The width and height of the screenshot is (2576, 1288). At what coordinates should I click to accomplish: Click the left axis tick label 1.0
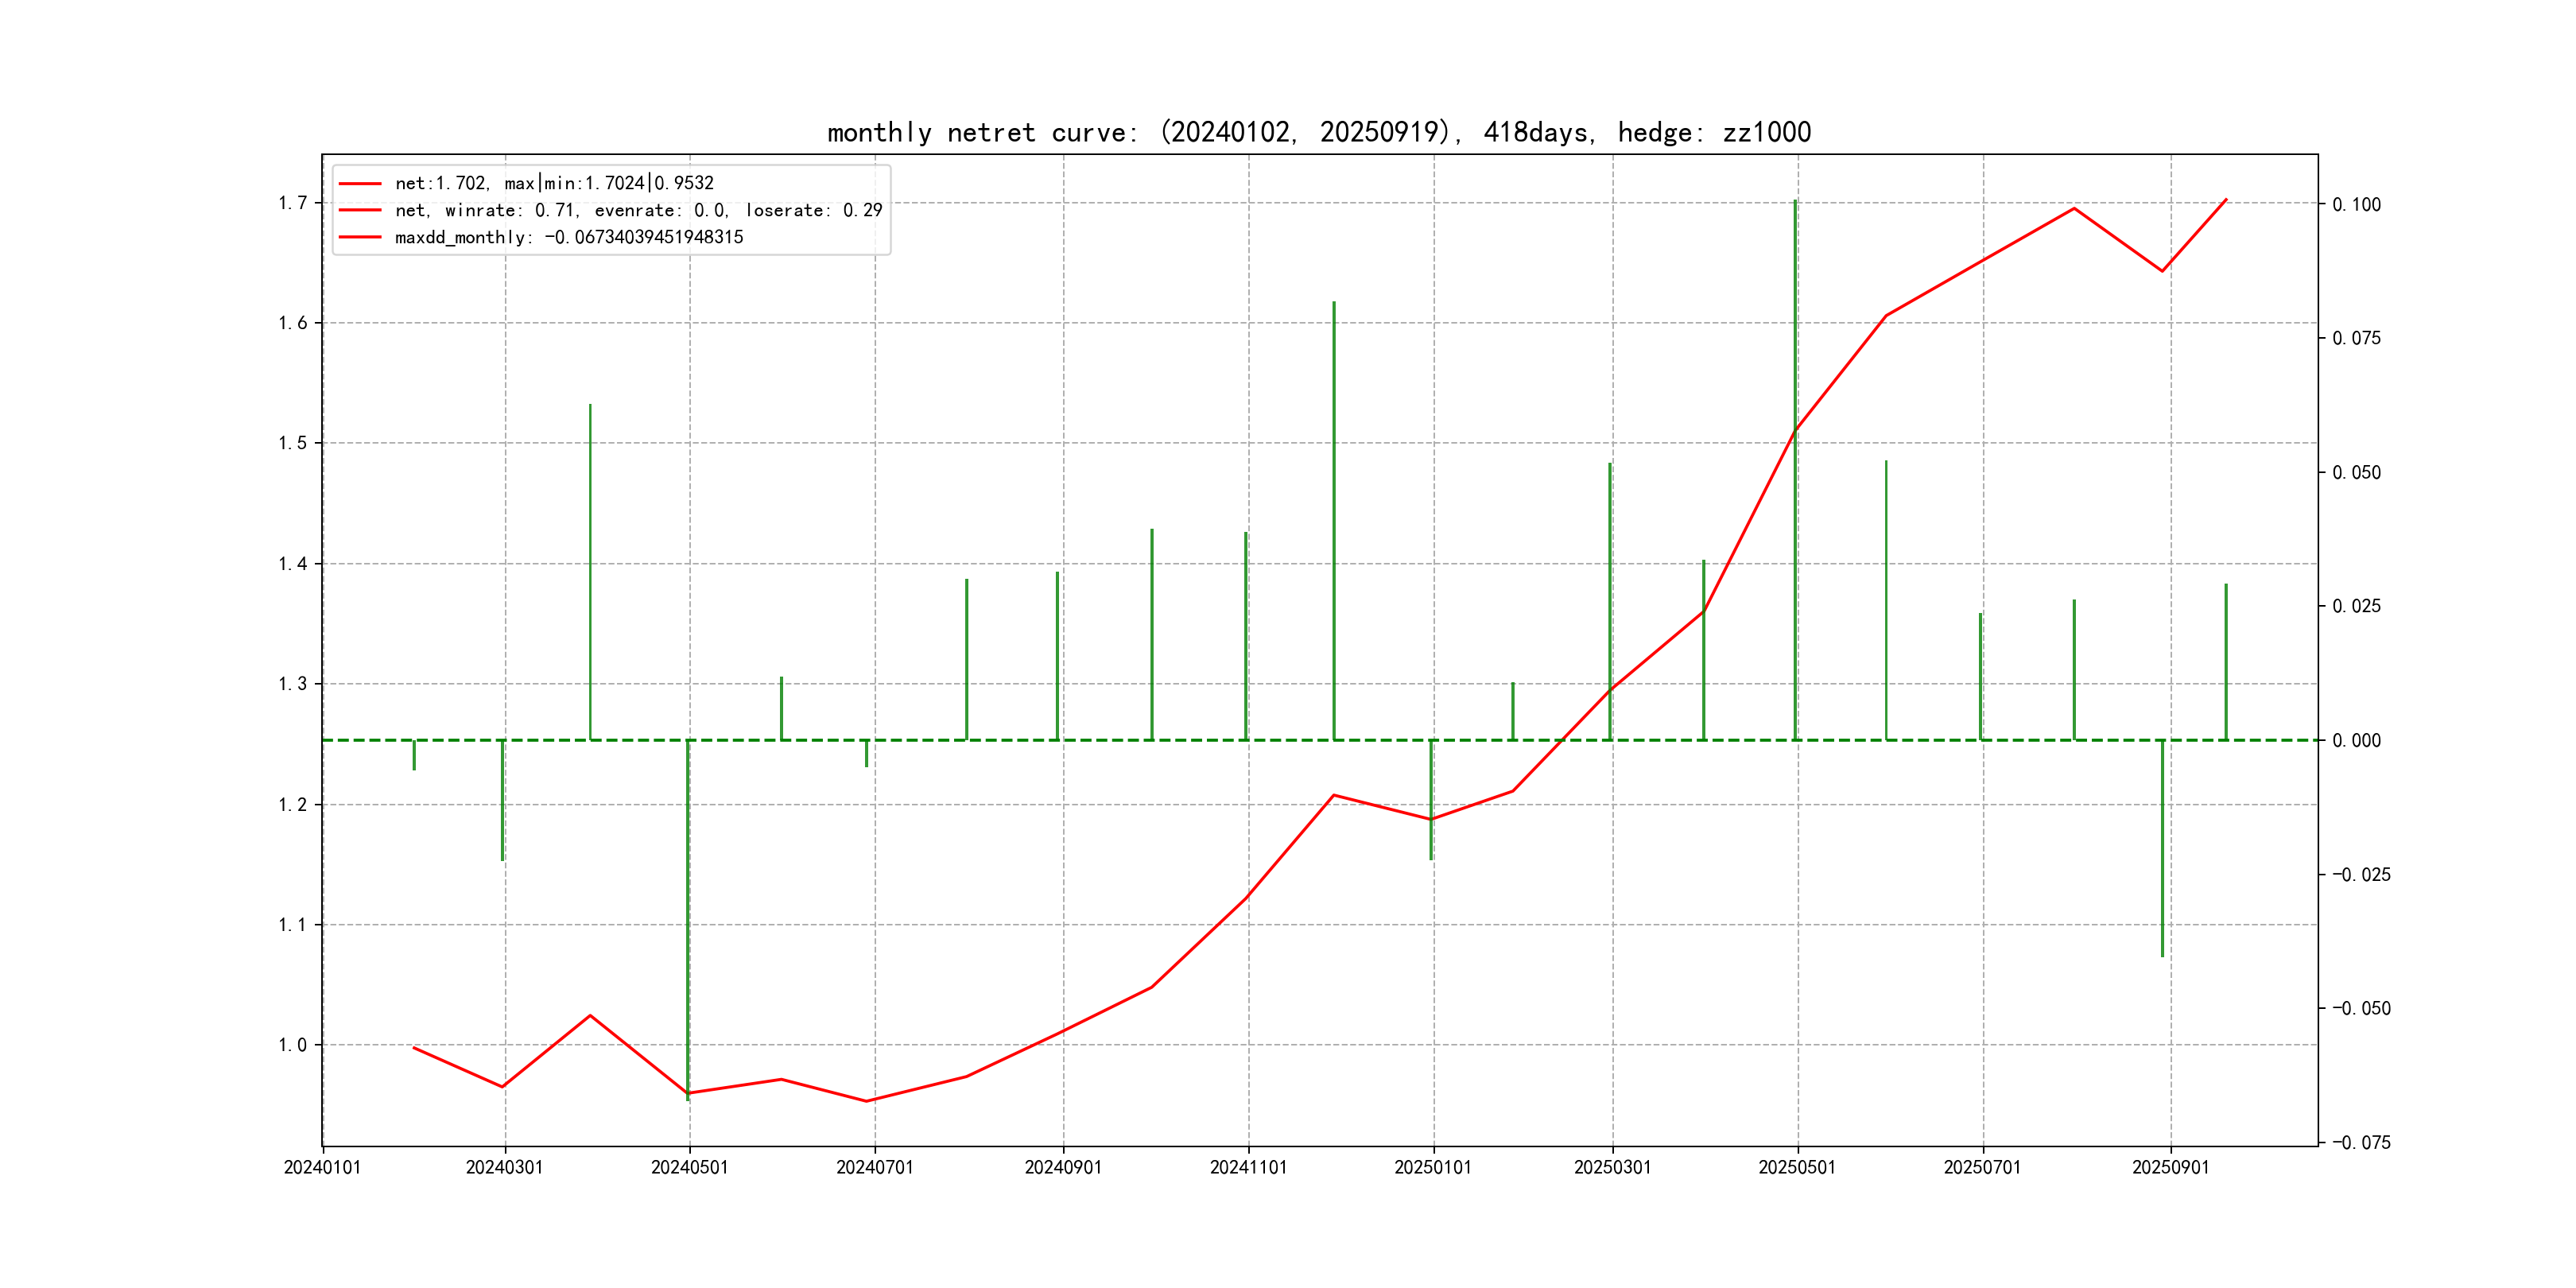click(x=293, y=1045)
